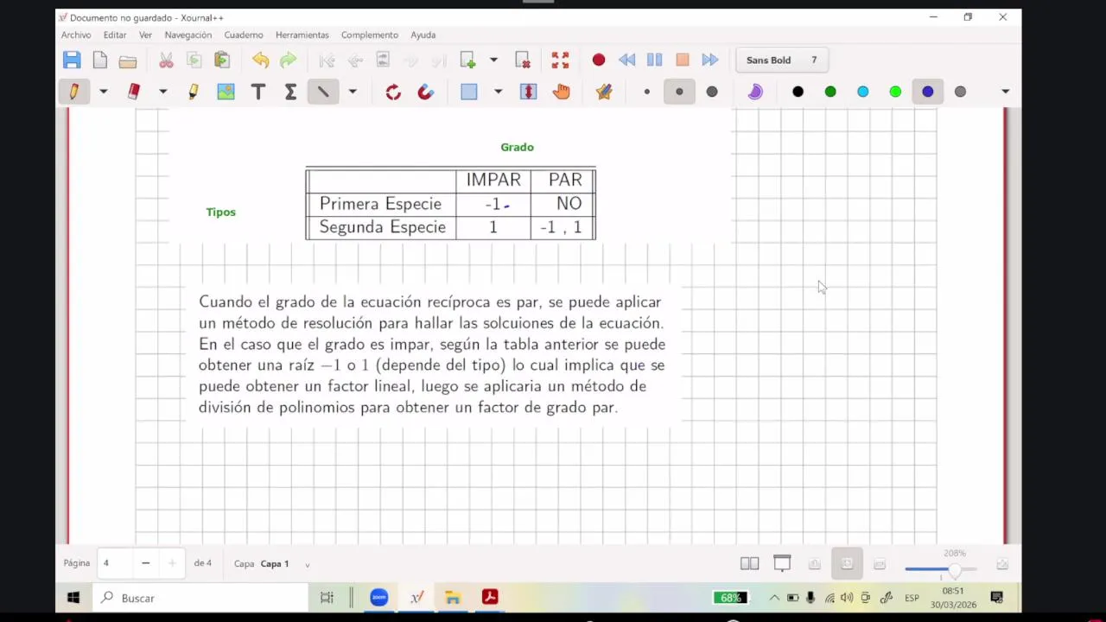1106x622 pixels.
Task: Toggle rotation snapping
Action: tap(393, 92)
